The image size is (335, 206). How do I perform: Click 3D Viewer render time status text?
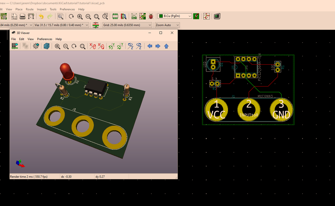[29, 177]
